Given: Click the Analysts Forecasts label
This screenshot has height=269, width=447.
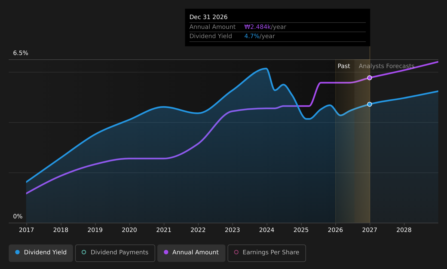Looking at the screenshot, I should coord(387,66).
